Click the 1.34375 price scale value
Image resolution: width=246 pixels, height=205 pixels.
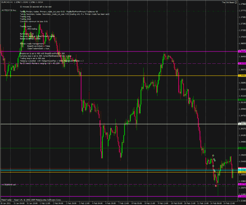(242, 129)
